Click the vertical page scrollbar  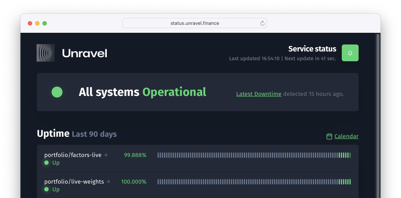click(x=378, y=109)
